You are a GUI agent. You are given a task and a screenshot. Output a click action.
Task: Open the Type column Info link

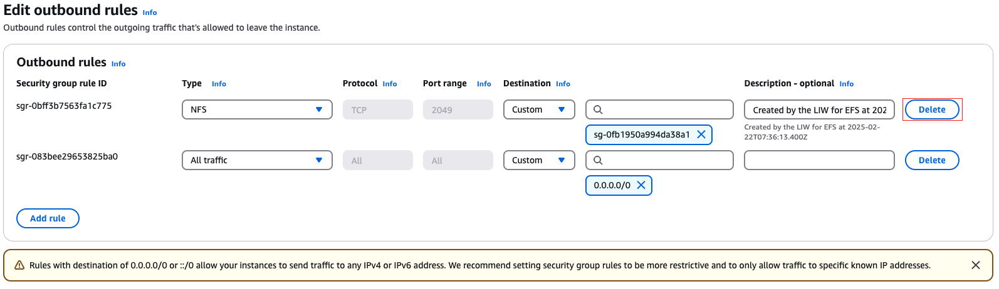click(x=219, y=84)
